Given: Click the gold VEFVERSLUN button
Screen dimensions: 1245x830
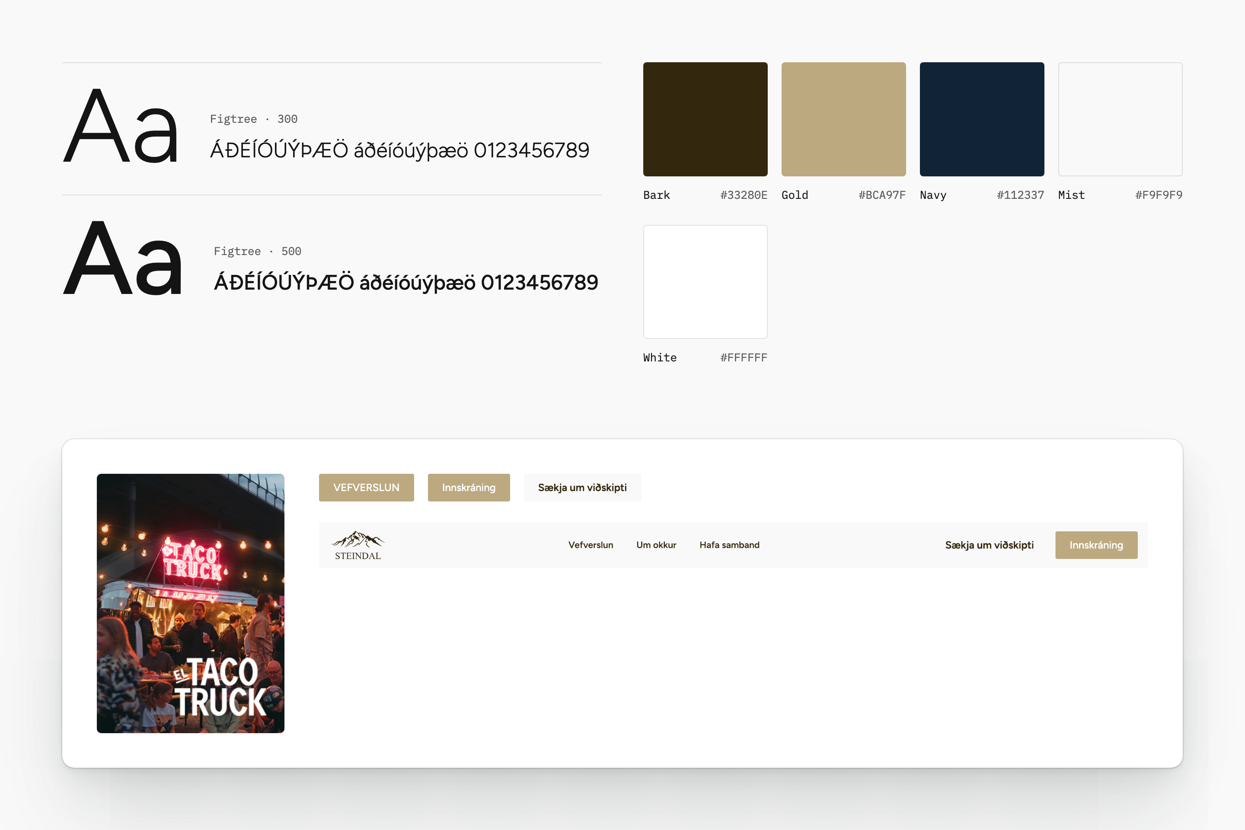Looking at the screenshot, I should [x=366, y=488].
